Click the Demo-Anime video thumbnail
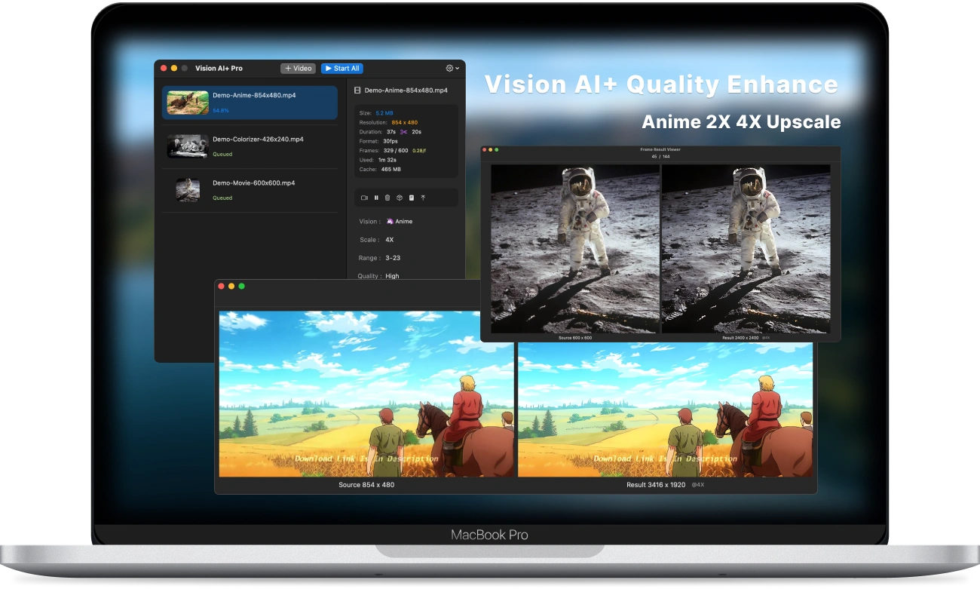Screen dimensions: 980x589 pos(188,103)
